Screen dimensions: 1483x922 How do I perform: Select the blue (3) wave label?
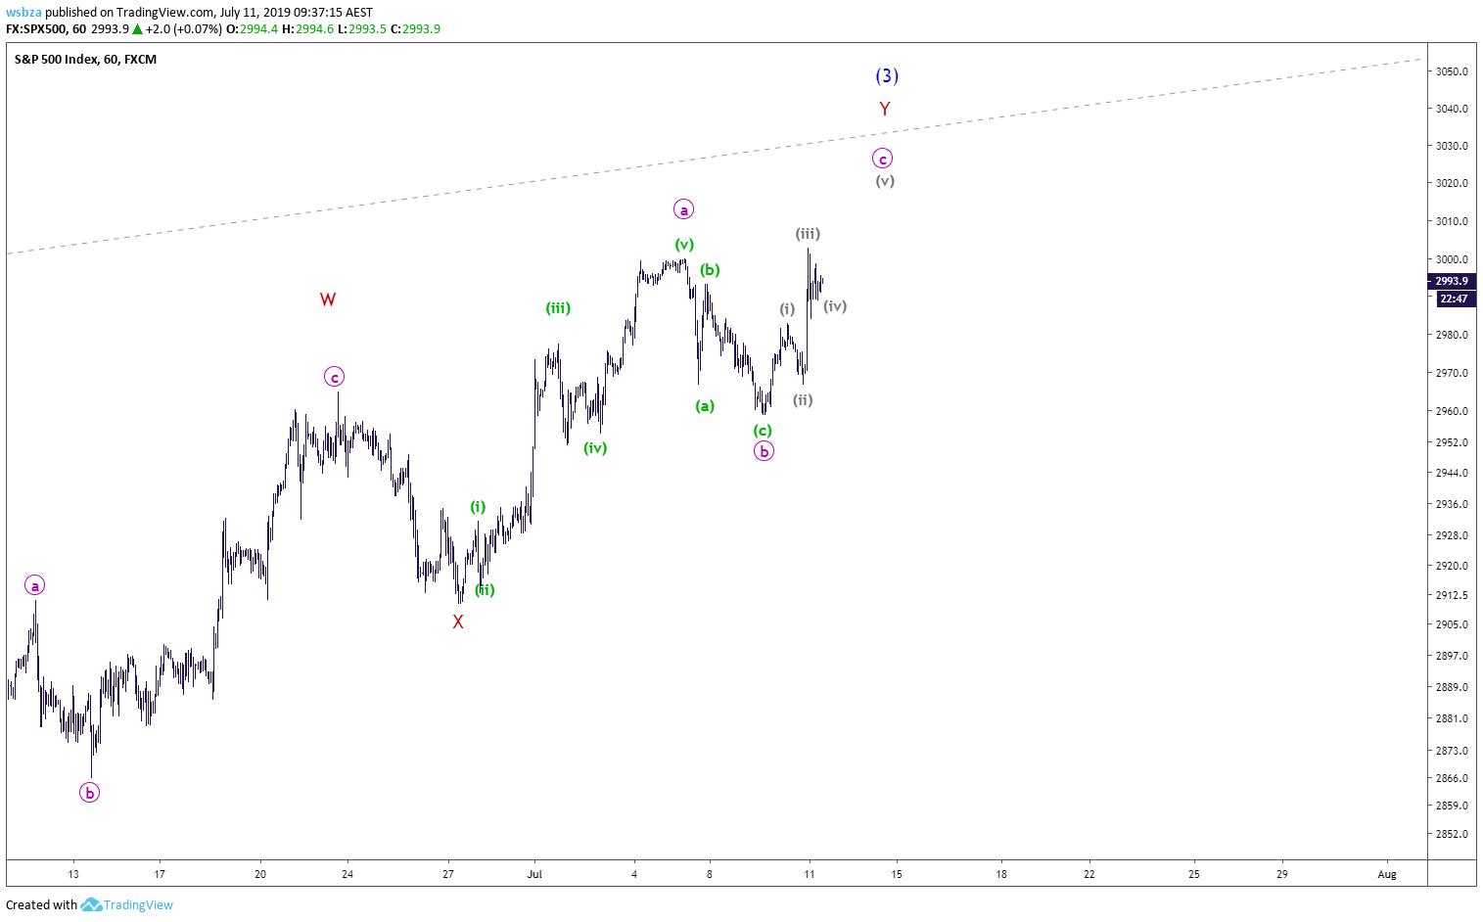coord(887,75)
